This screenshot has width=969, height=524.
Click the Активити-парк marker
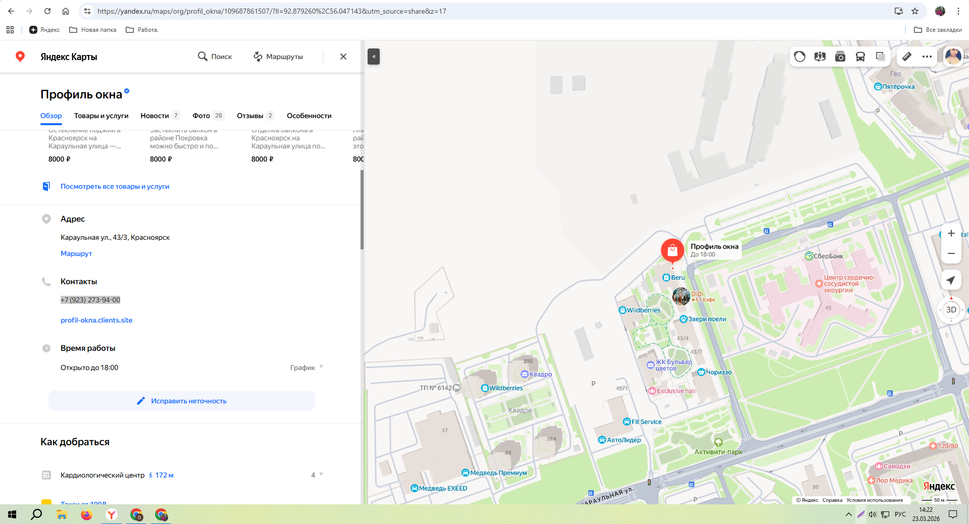718,447
